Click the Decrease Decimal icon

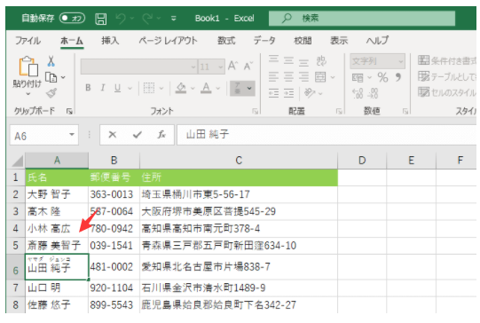pos(374,93)
